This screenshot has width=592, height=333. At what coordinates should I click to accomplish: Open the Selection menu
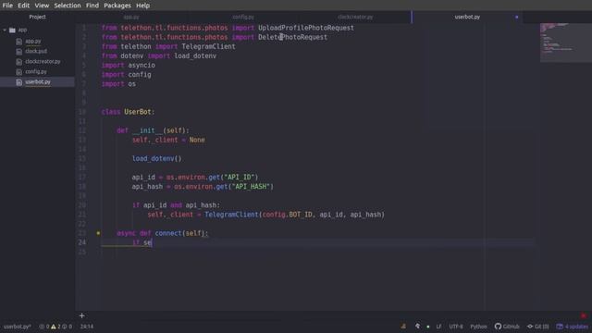pyautogui.click(x=68, y=6)
